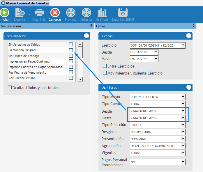This screenshot has height=172, width=203.
Task: Tick the Movimientos Siguiente Ejercicio checkbox
Action: click(105, 73)
